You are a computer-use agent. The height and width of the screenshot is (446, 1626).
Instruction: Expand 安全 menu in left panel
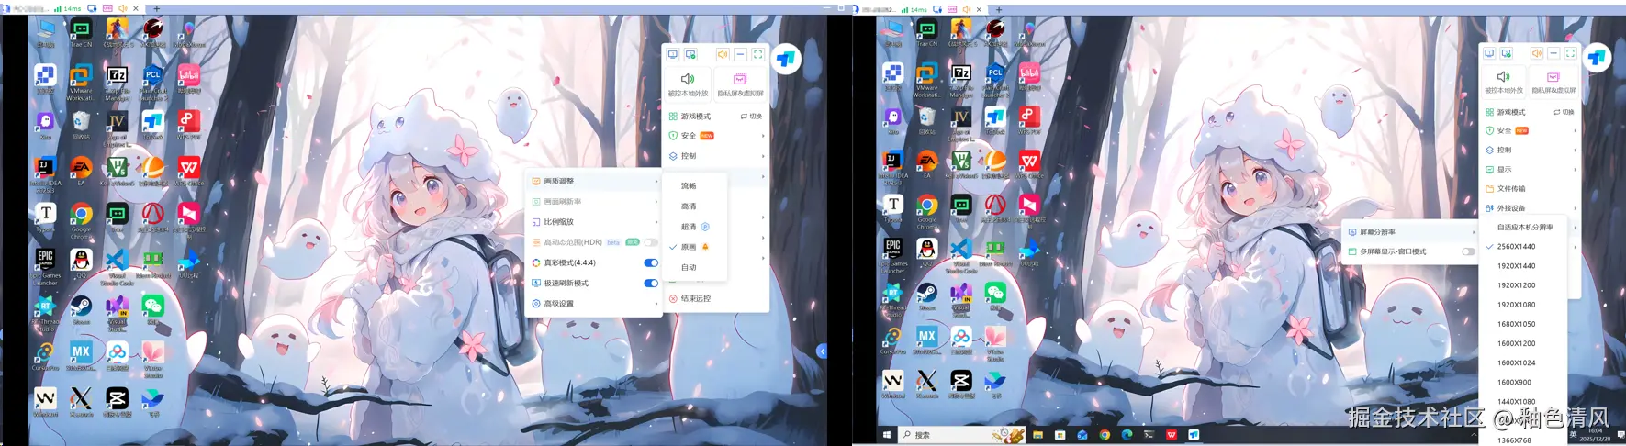pos(716,136)
